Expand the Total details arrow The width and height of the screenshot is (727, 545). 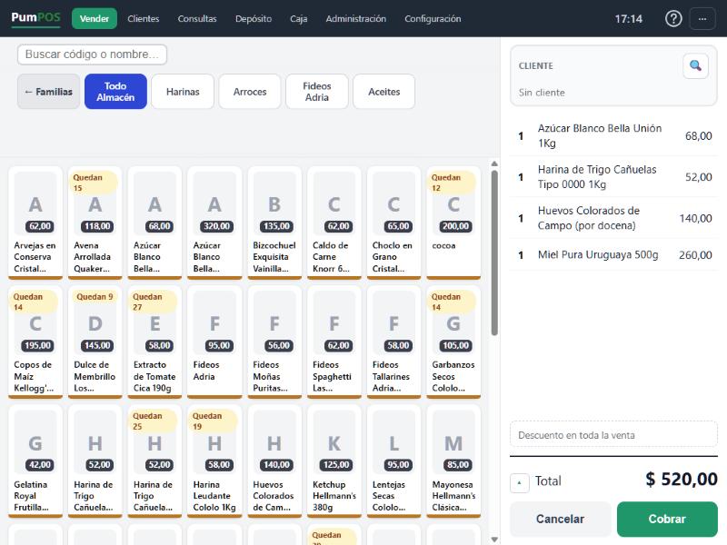point(519,483)
